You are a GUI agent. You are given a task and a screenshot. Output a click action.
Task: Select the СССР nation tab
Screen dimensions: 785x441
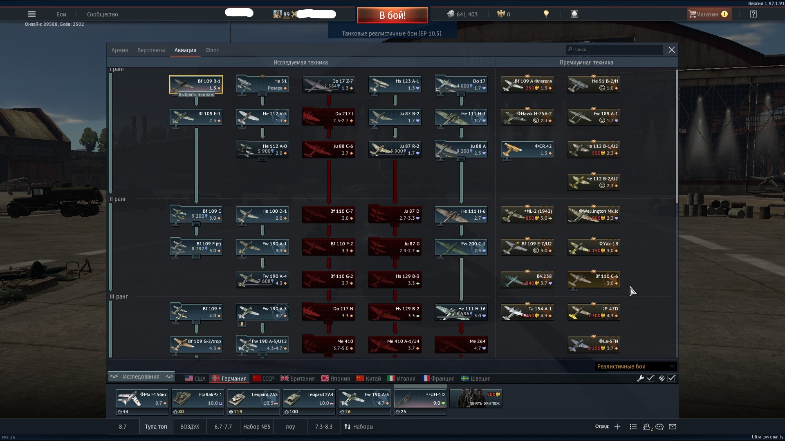(x=263, y=379)
